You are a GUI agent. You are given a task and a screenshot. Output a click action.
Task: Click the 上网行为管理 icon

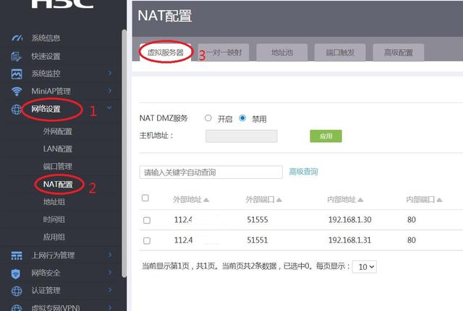tap(17, 255)
